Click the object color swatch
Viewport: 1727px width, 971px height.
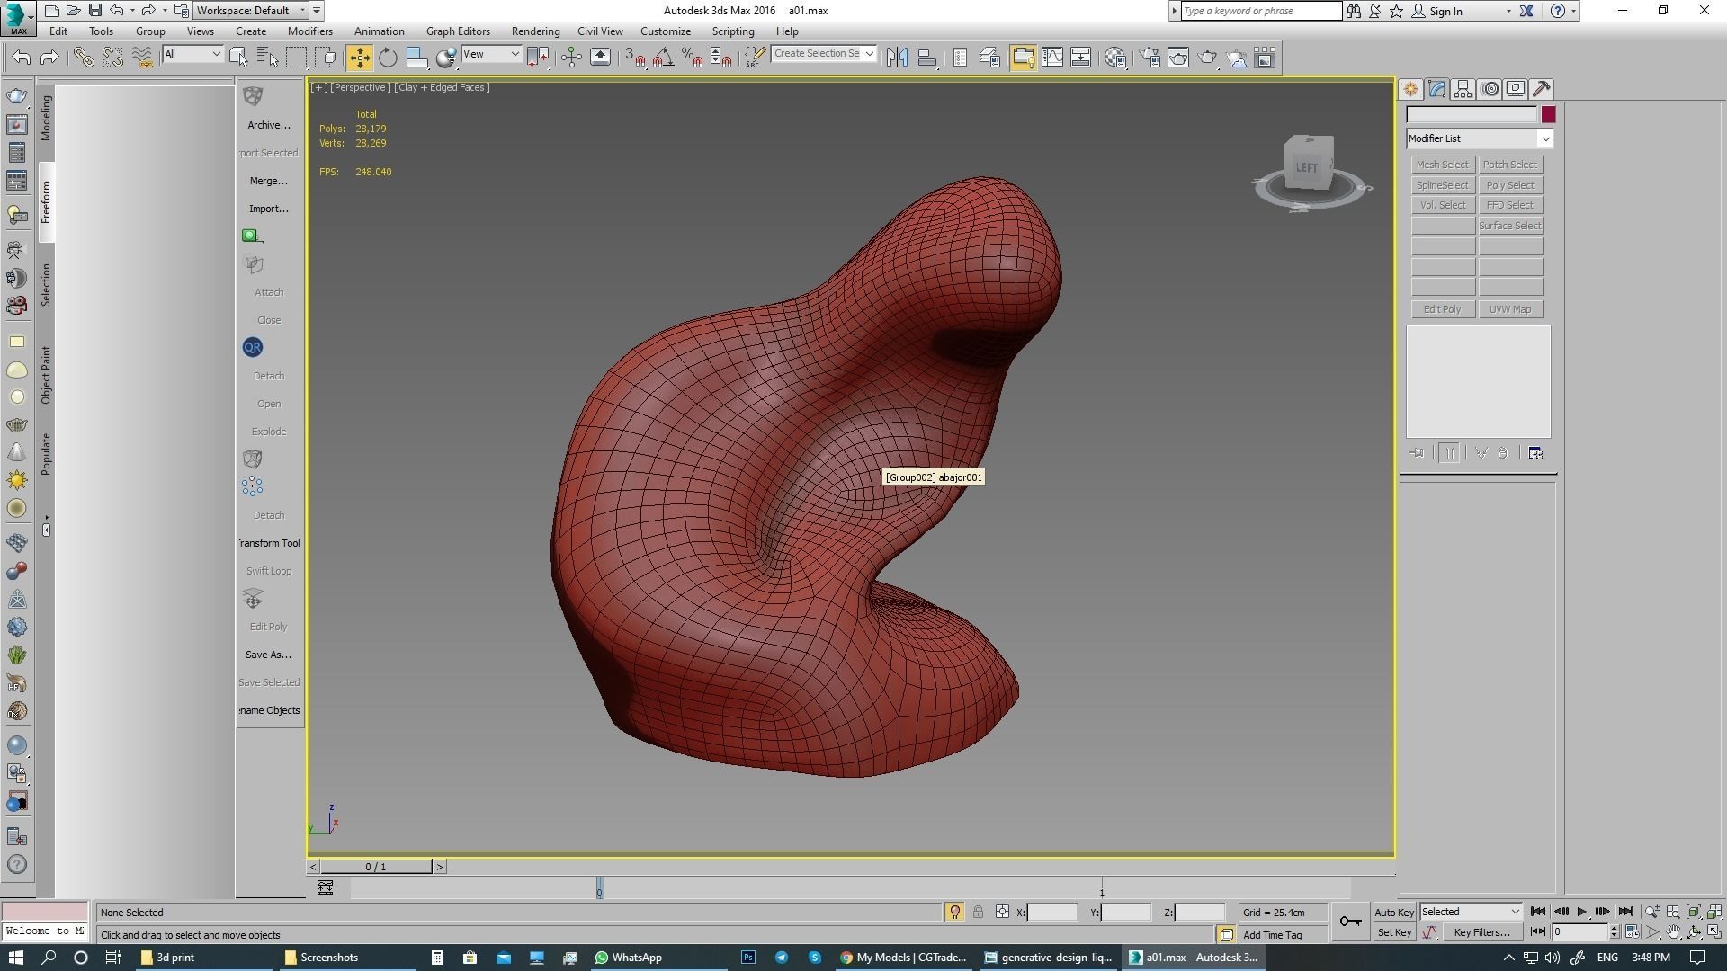pyautogui.click(x=1548, y=115)
